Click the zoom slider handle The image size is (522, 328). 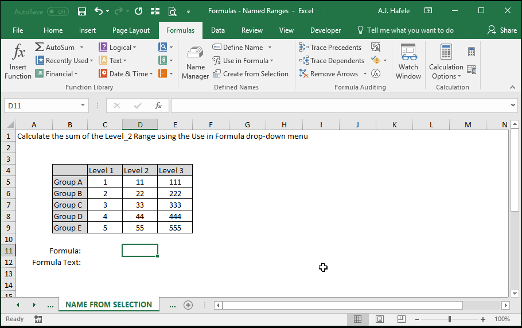[449, 319]
